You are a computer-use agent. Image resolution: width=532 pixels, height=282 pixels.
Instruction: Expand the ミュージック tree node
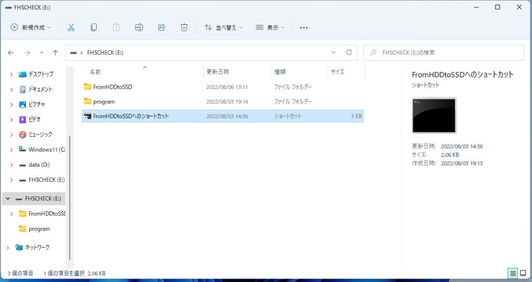coord(11,135)
